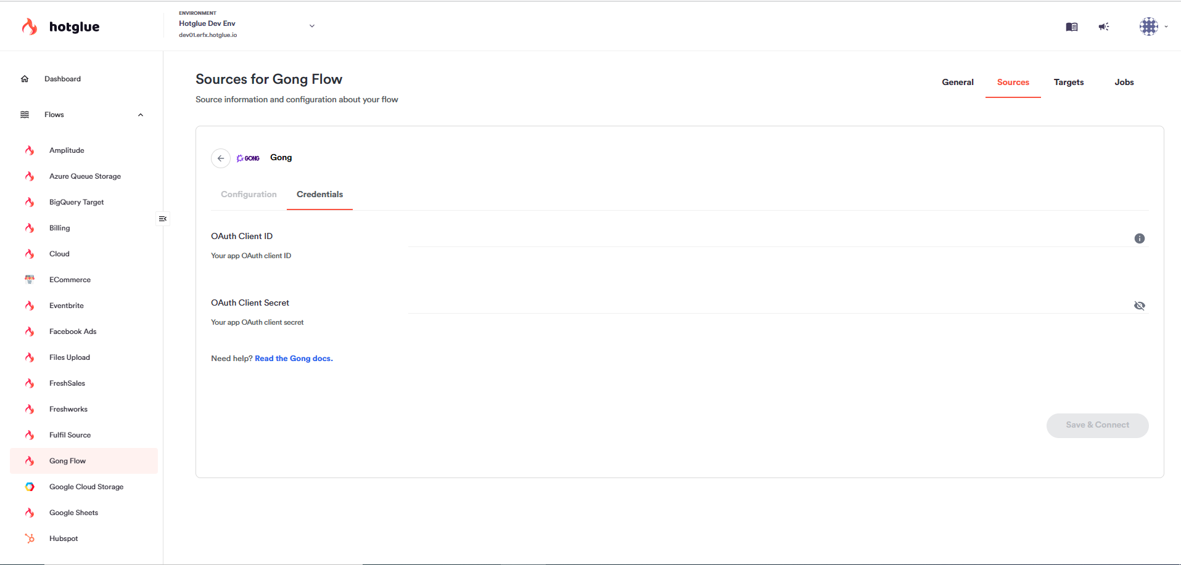
Task: Click the Hubspot sprocket icon
Action: click(30, 539)
